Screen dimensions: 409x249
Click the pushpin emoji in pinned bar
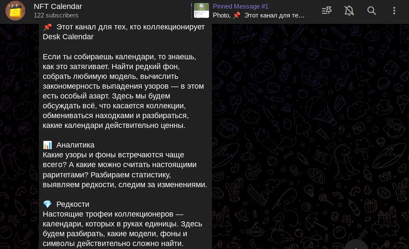[x=237, y=15]
